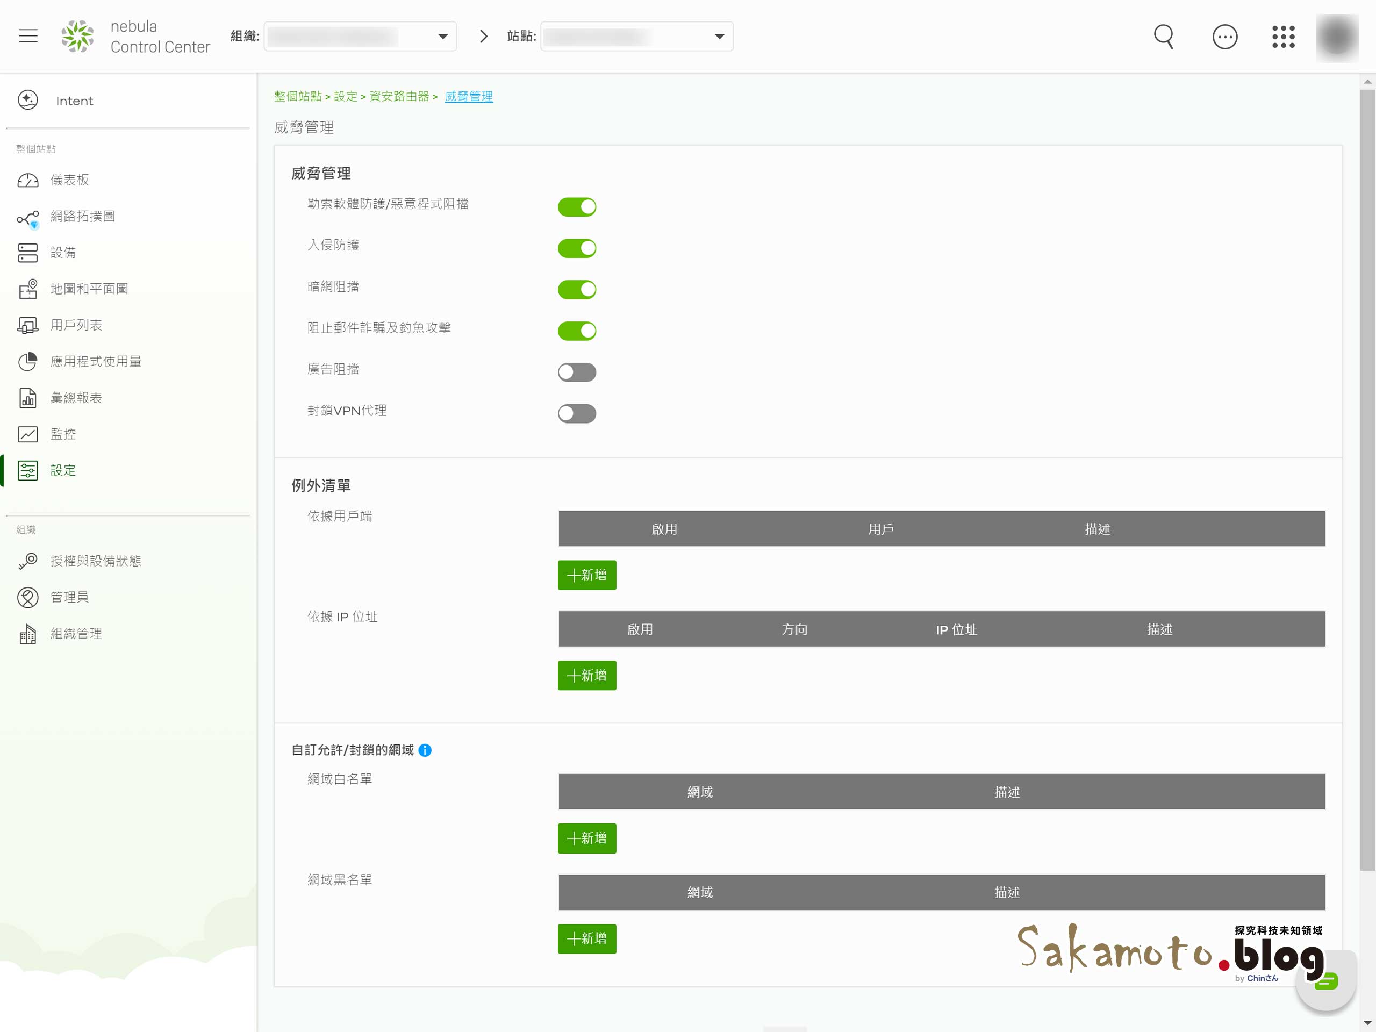The width and height of the screenshot is (1376, 1032).
Task: Click the 設定 breadcrumb link
Action: pos(346,96)
